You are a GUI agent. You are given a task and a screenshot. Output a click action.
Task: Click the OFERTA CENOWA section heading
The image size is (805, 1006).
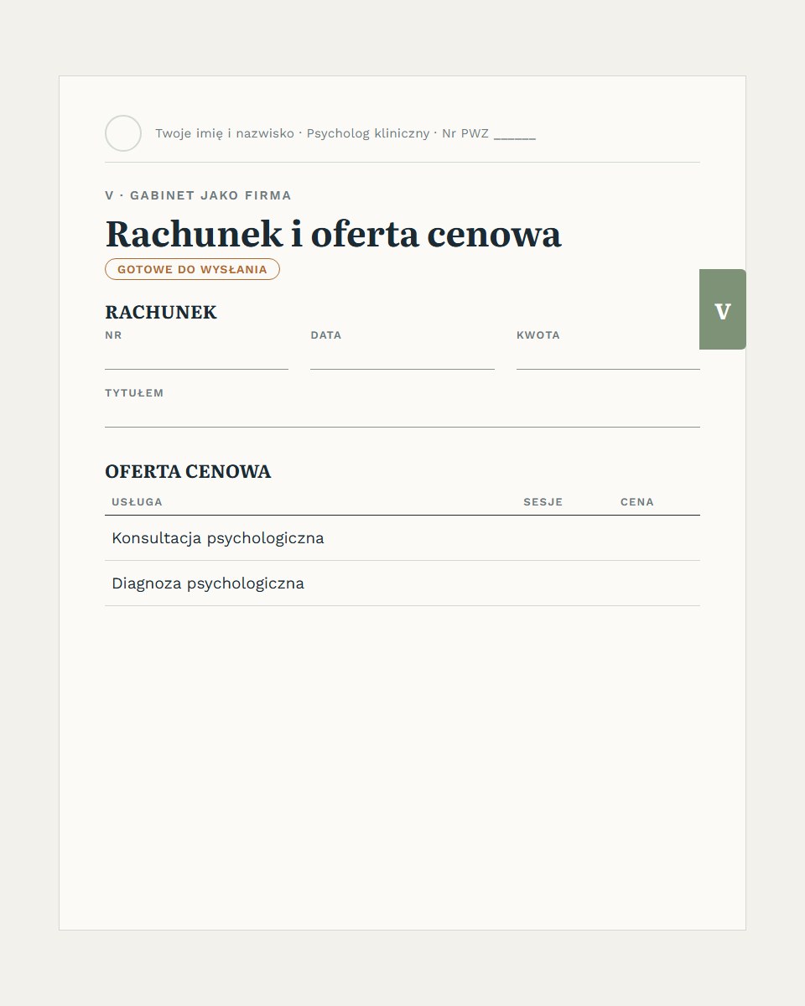[188, 472]
